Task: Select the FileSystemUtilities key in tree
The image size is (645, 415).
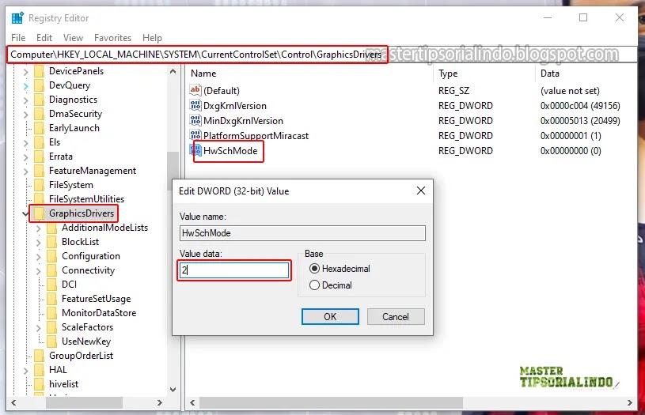Action: pyautogui.click(x=86, y=199)
